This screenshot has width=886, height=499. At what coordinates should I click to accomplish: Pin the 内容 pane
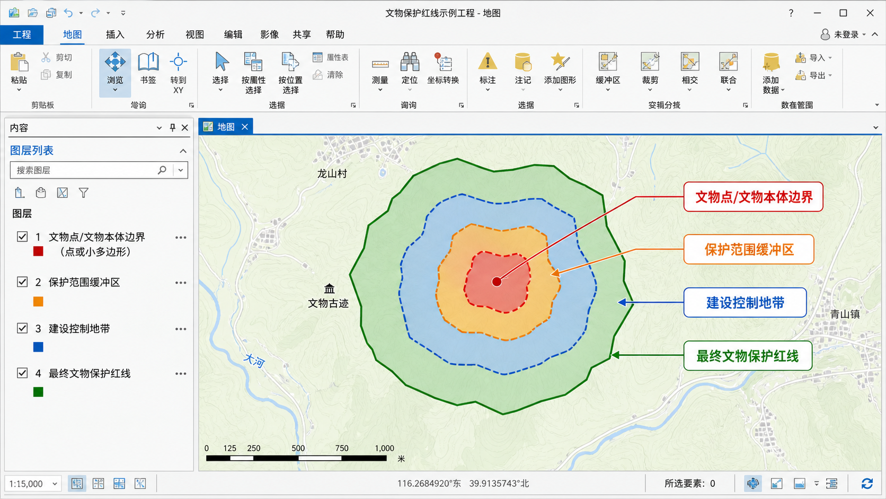[x=172, y=128]
